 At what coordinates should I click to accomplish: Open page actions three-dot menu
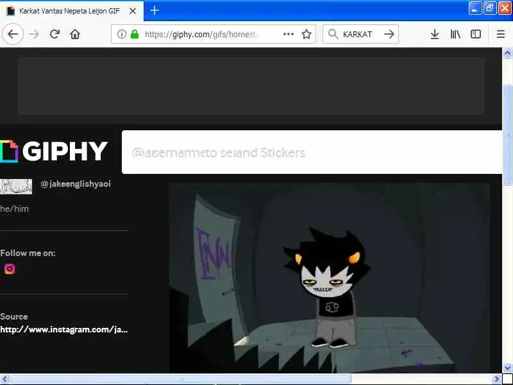coord(288,34)
